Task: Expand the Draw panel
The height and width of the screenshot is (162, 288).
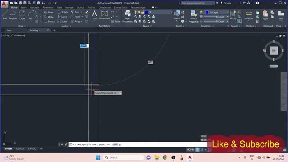Action: [x=22, y=26]
